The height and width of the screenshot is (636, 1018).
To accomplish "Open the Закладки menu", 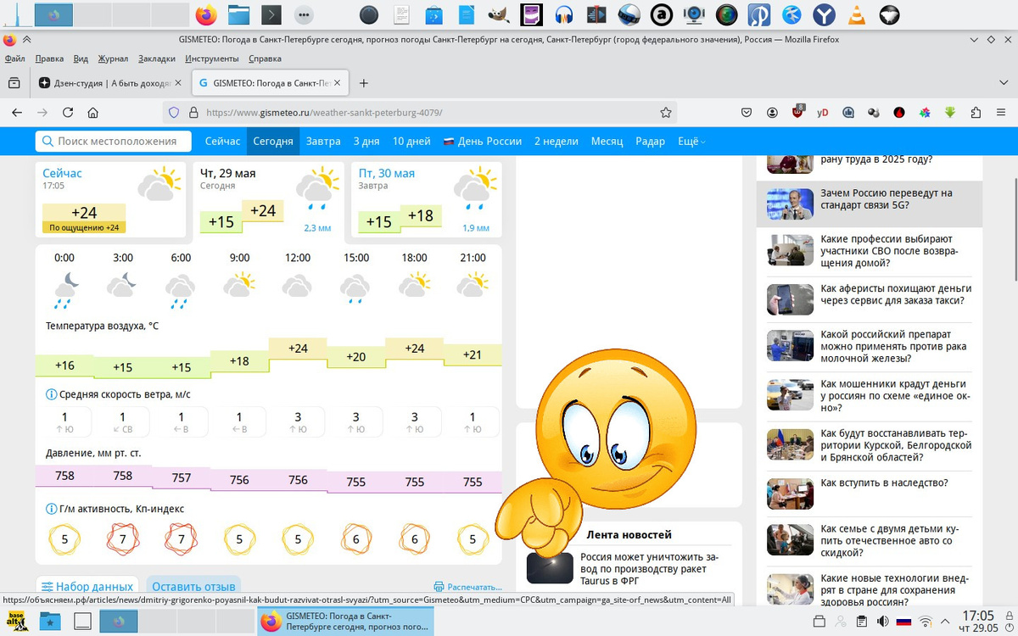I will [157, 59].
